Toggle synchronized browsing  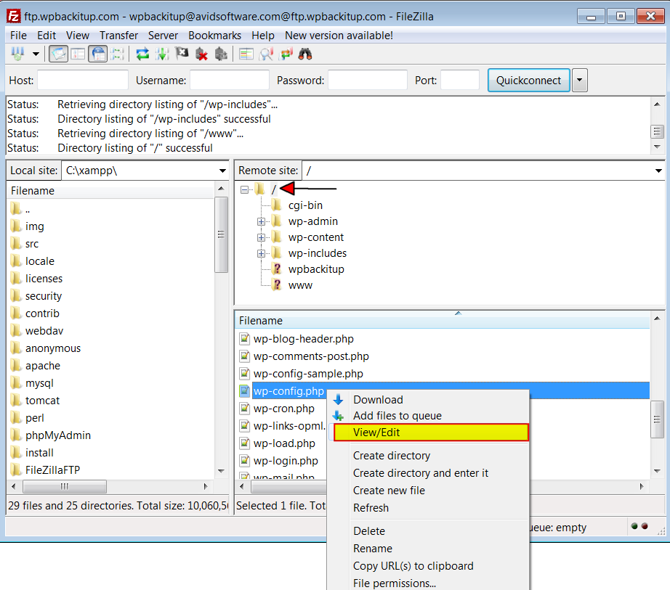pyautogui.click(x=286, y=54)
